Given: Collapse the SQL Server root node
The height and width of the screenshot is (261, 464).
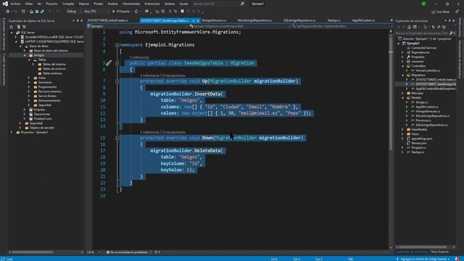Looking at the screenshot, I should click(12, 33).
